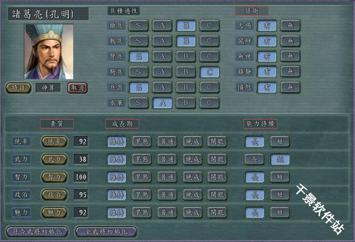Viewport: 355px width, 242px height.
Task: Set 憤怒 to 有
Action: (267, 88)
